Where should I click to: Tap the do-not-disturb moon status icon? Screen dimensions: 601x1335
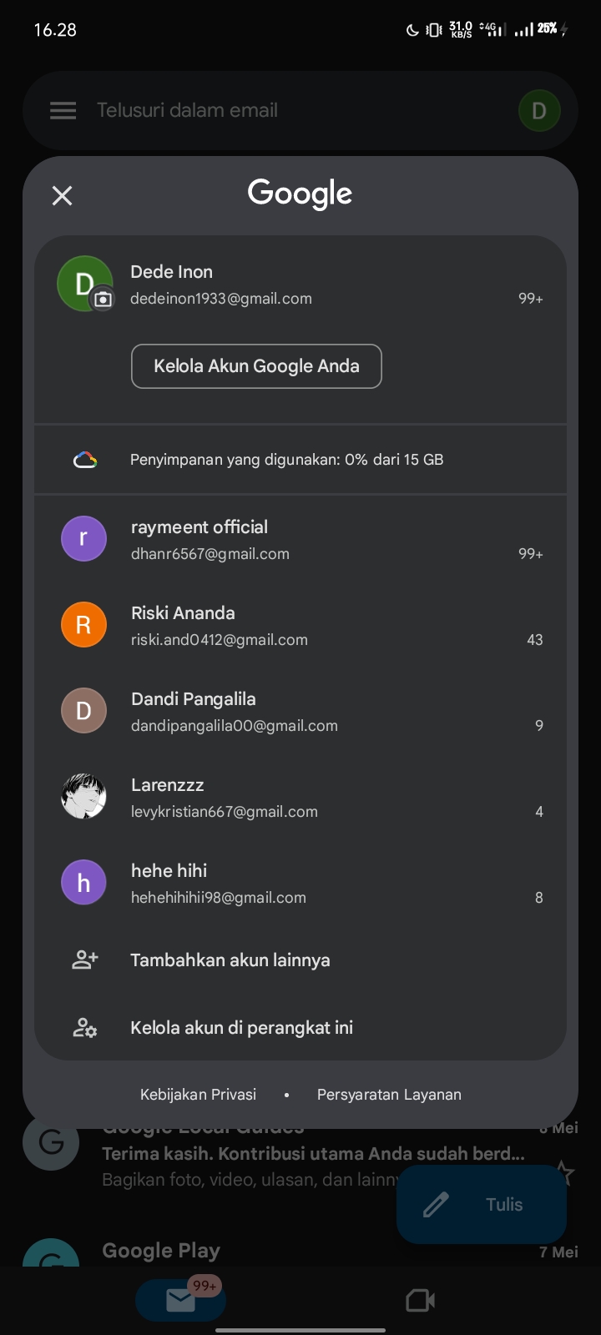[x=412, y=30]
